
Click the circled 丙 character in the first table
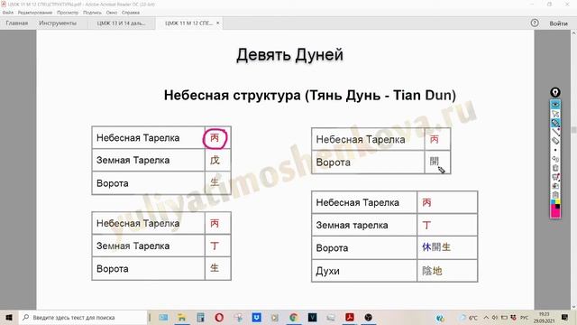[215, 138]
